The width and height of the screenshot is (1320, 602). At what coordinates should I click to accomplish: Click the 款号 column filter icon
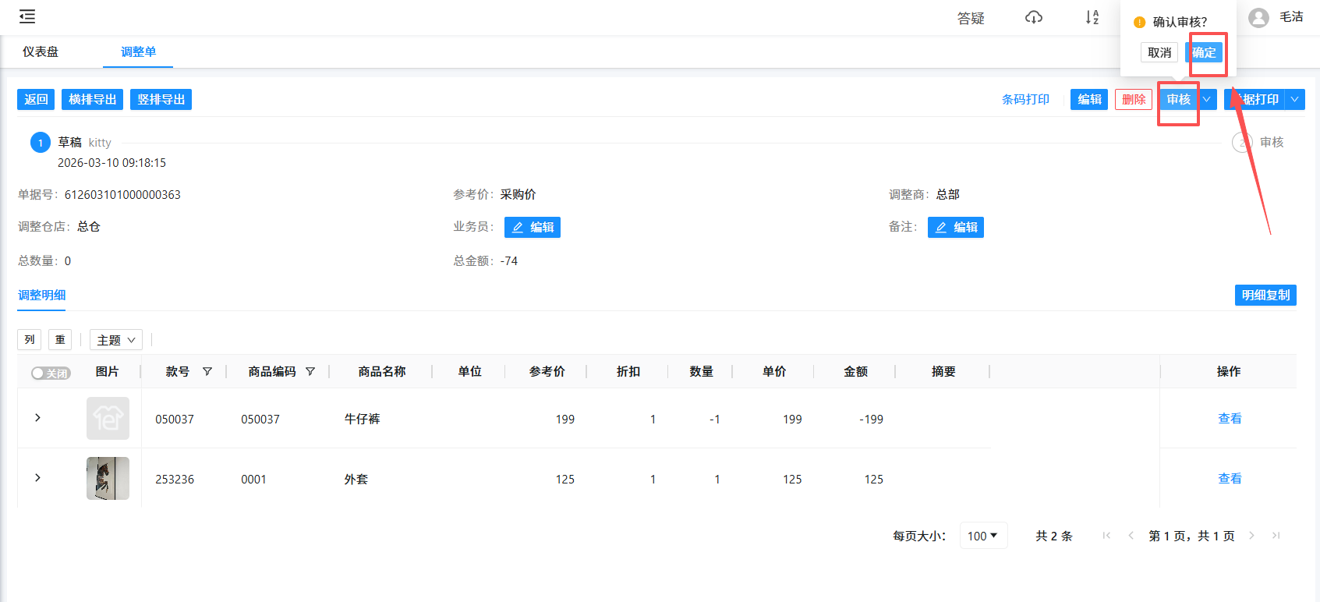click(x=207, y=372)
